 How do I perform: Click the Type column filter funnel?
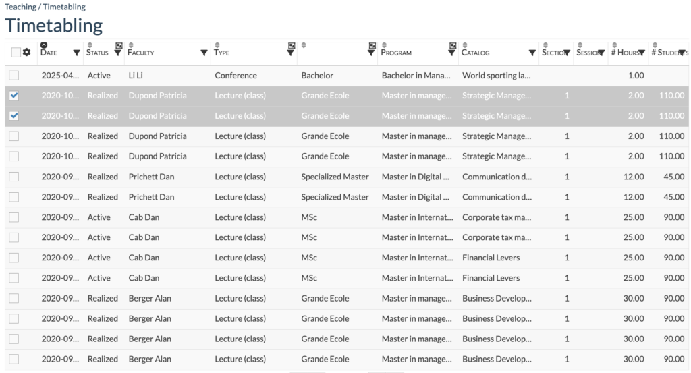[x=291, y=53]
